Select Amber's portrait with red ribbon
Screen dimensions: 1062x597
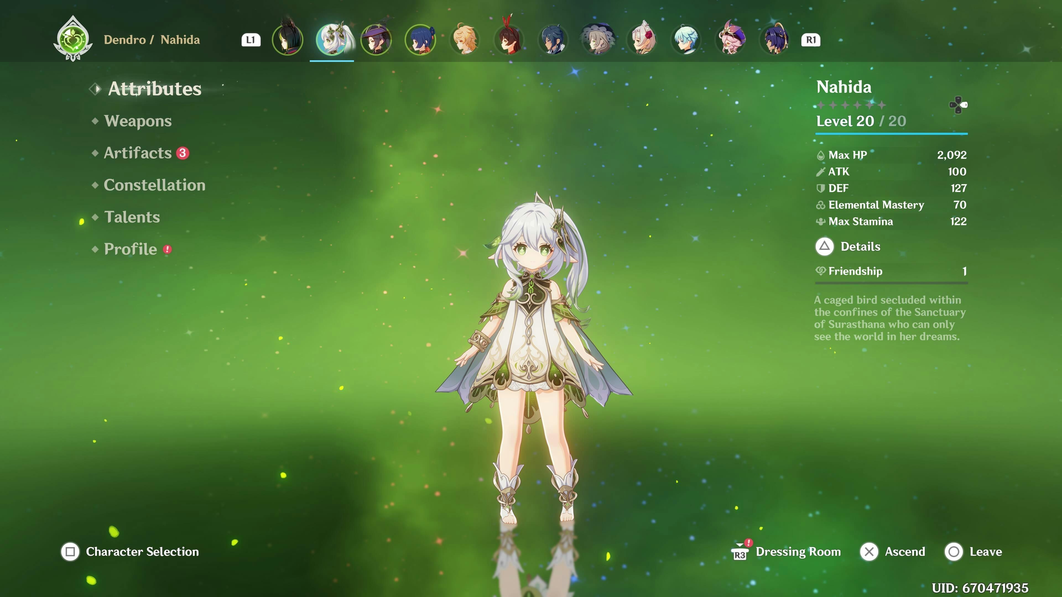tap(509, 40)
